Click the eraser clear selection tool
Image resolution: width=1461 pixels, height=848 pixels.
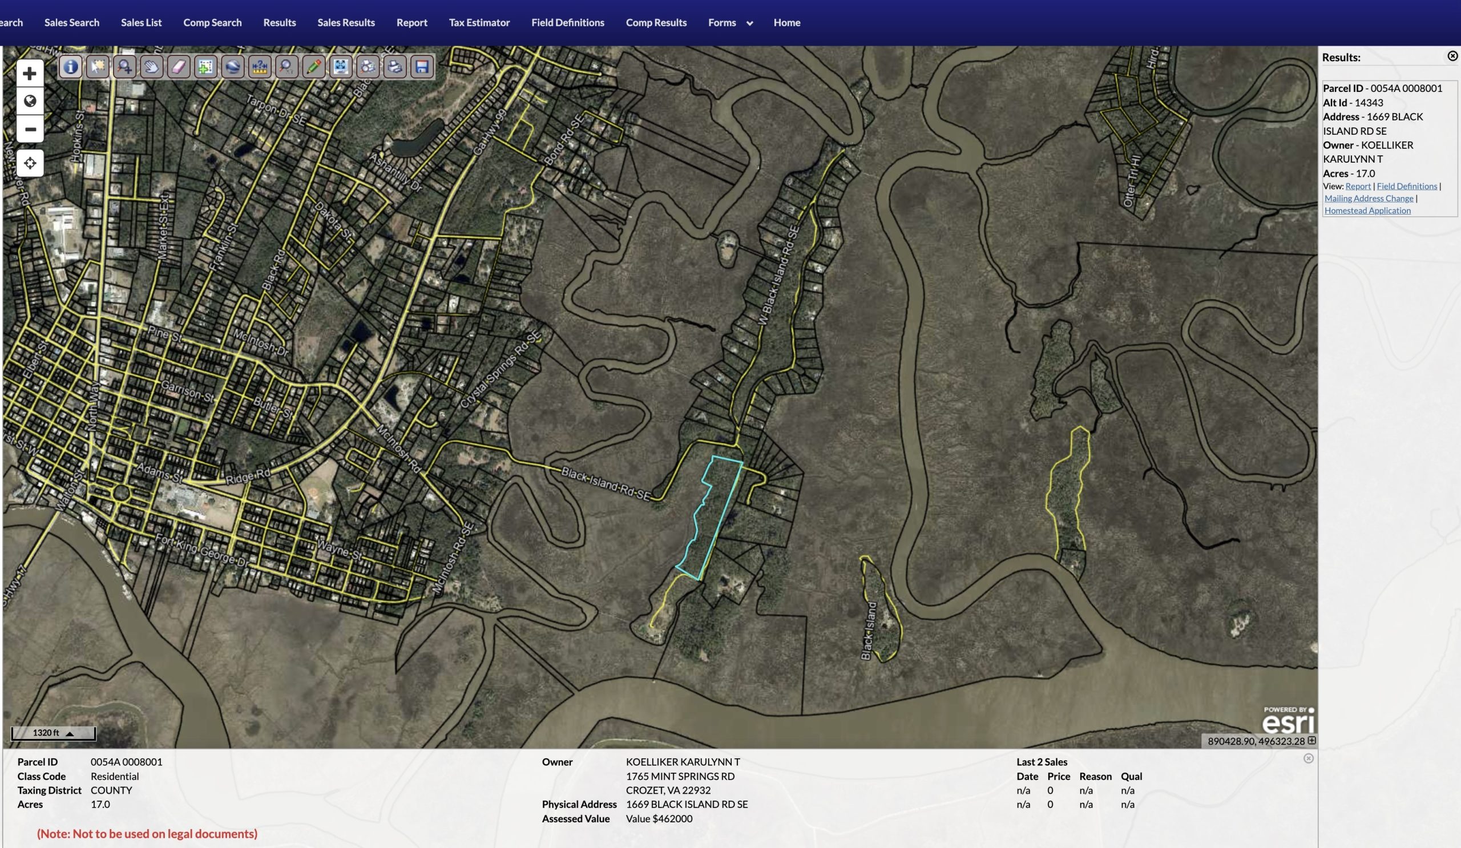pos(179,67)
